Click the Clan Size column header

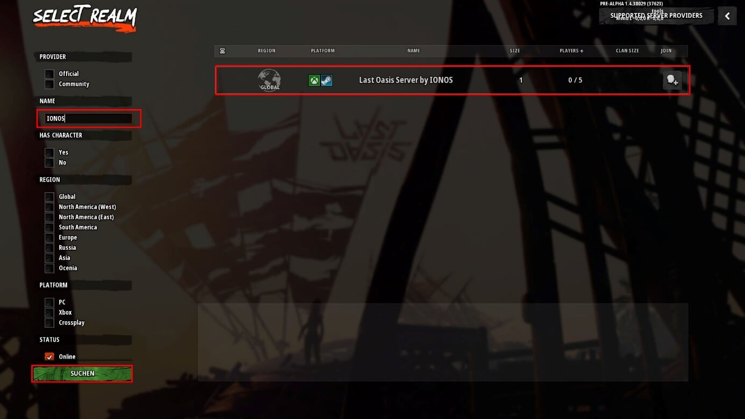pyautogui.click(x=627, y=51)
